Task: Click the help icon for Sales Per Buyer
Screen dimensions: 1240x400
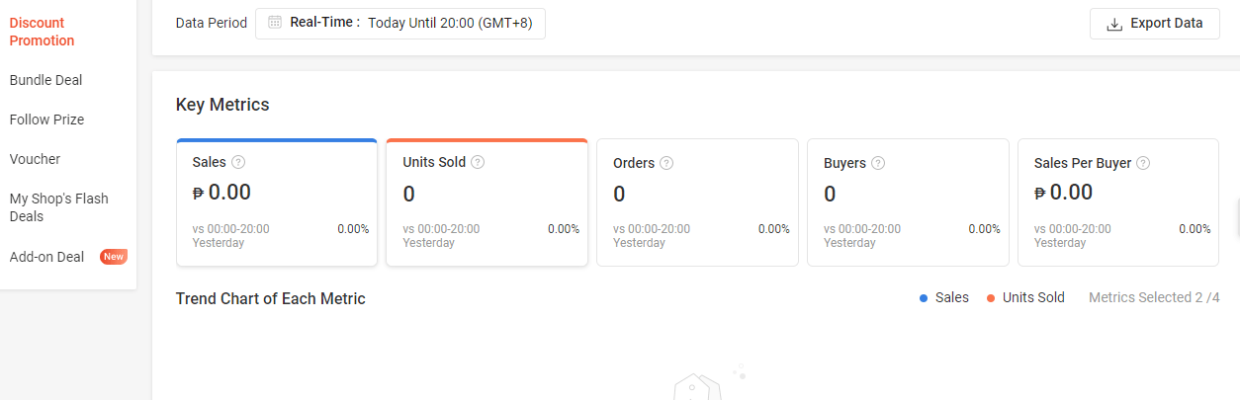Action: pos(1143,163)
